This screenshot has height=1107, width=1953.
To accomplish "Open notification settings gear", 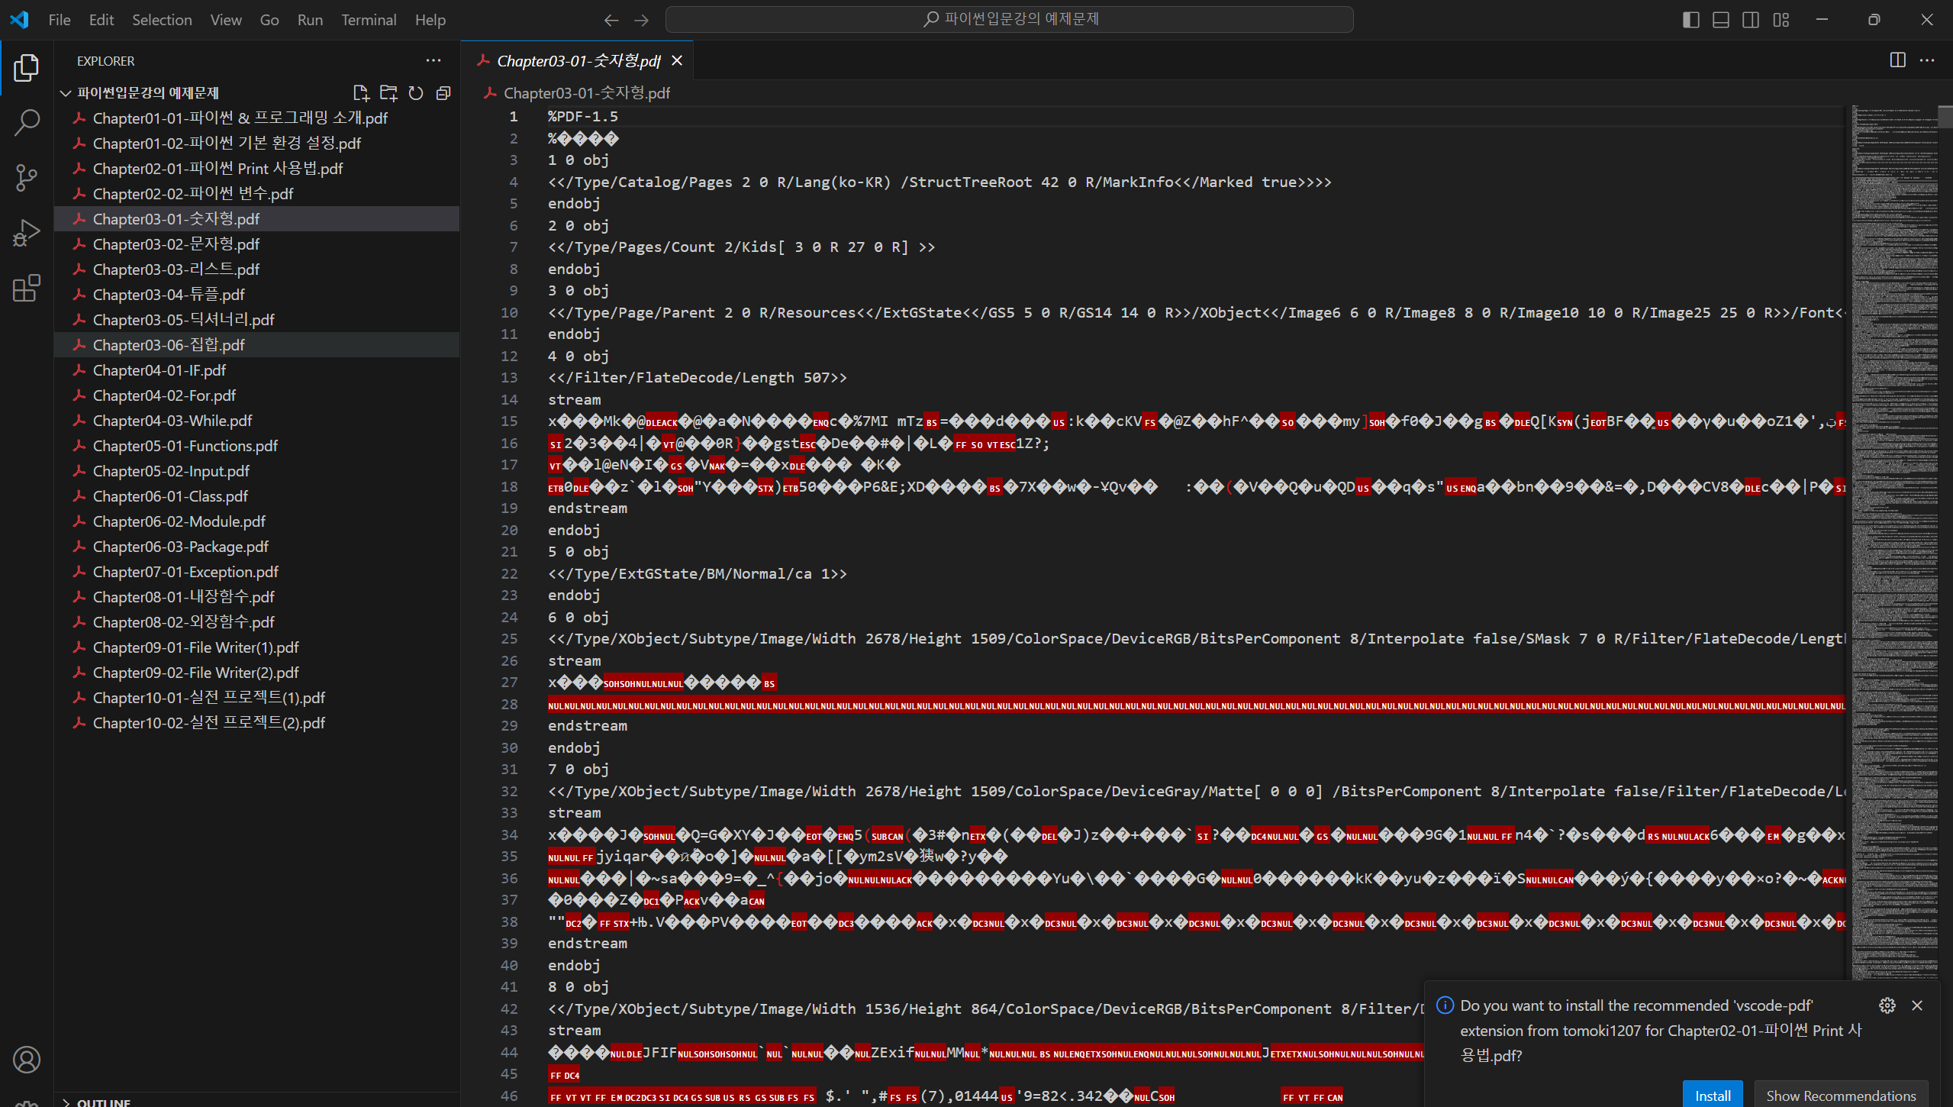I will (x=1887, y=1005).
